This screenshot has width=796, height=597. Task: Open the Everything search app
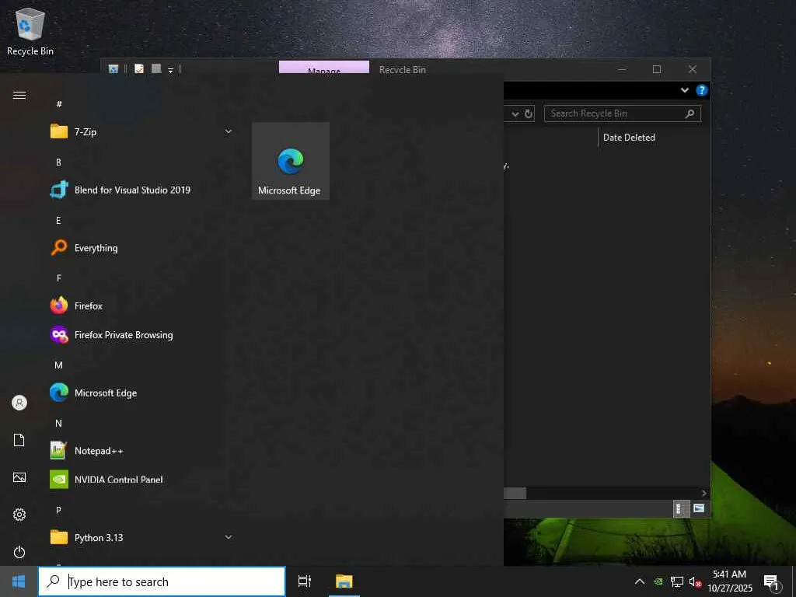click(x=141, y=248)
